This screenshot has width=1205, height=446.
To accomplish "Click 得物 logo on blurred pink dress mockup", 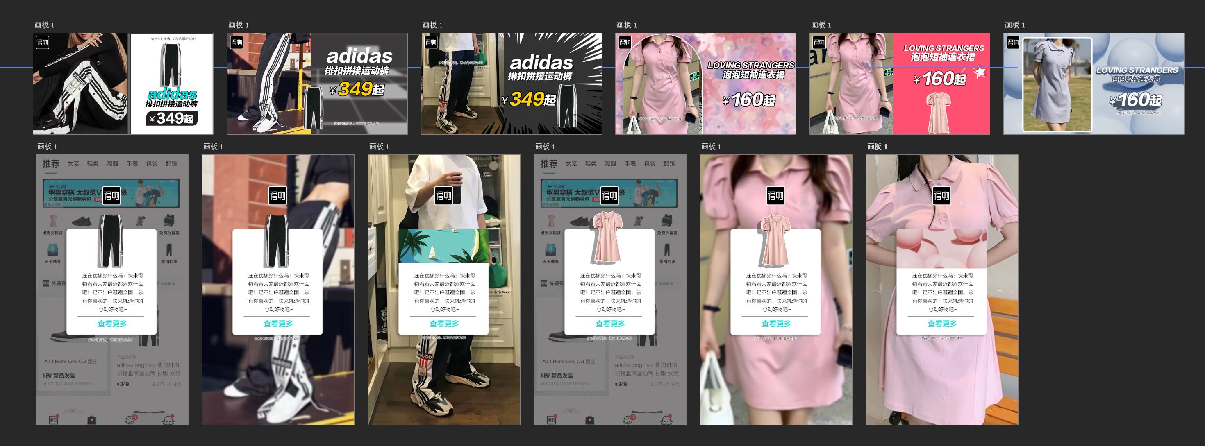I will click(x=775, y=195).
